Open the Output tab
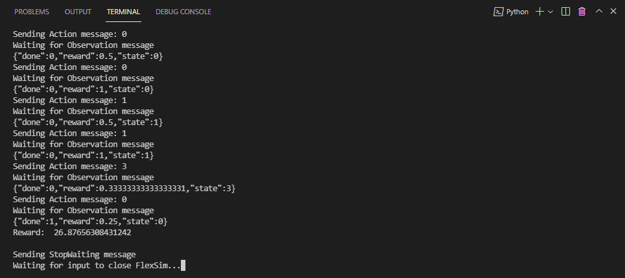This screenshot has height=278, width=625. coord(78,12)
